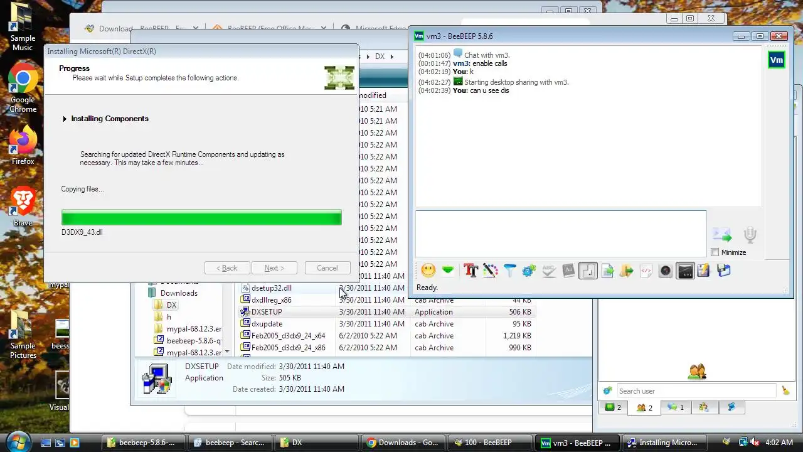
Task: Click the code snippet icon
Action: pyautogui.click(x=646, y=271)
